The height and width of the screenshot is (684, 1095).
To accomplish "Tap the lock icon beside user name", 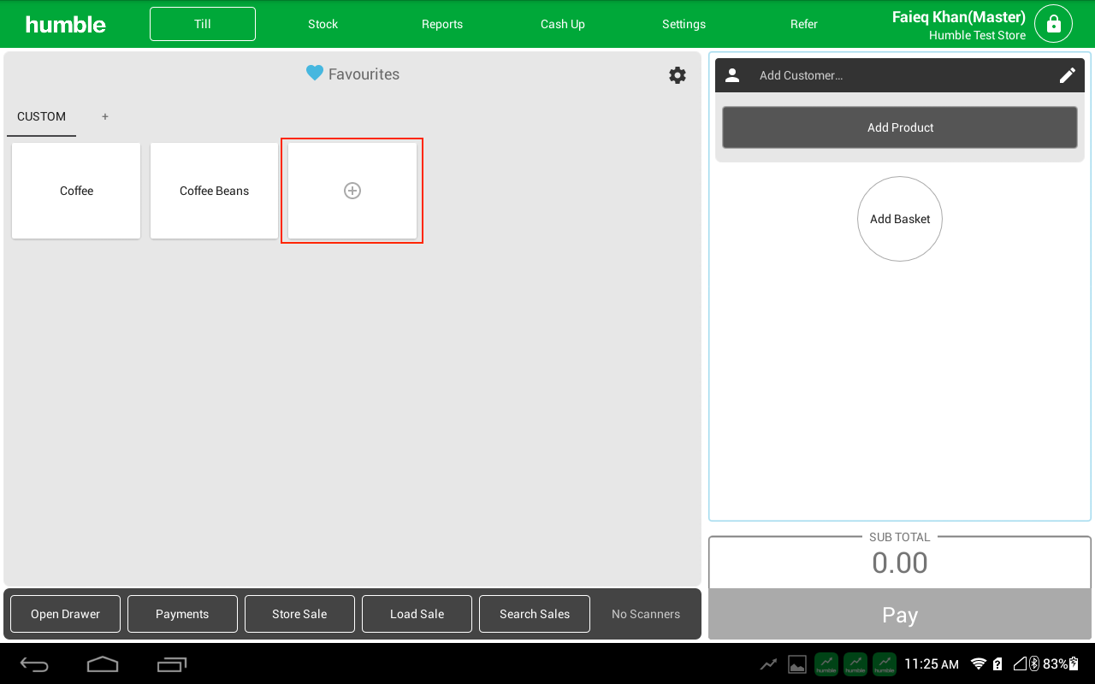I will (1053, 24).
